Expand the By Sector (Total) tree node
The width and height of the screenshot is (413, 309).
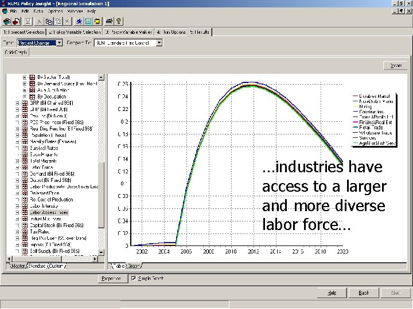(25, 77)
